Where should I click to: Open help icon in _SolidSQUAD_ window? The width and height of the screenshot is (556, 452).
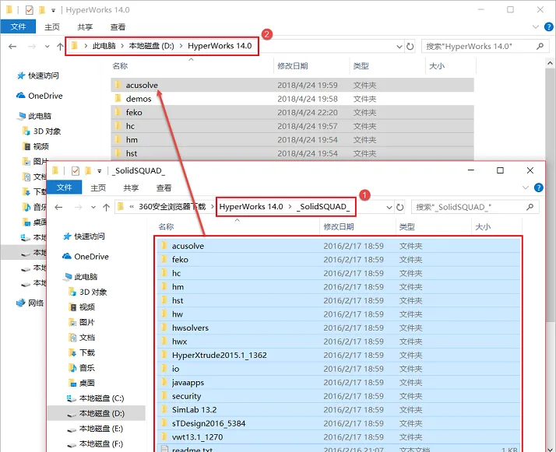(x=538, y=187)
